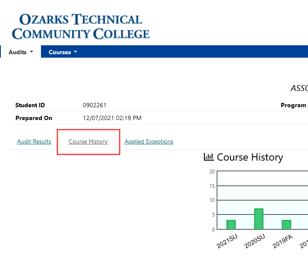Click the caret arrow next to Audits

(31, 52)
